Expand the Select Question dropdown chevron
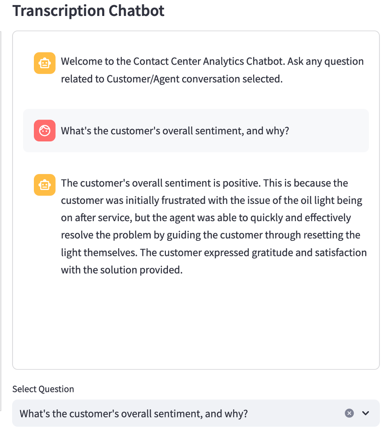Viewport: 392px width, 438px height. (366, 413)
